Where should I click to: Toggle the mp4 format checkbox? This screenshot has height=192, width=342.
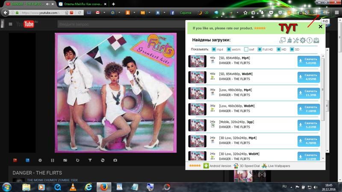[214, 49]
